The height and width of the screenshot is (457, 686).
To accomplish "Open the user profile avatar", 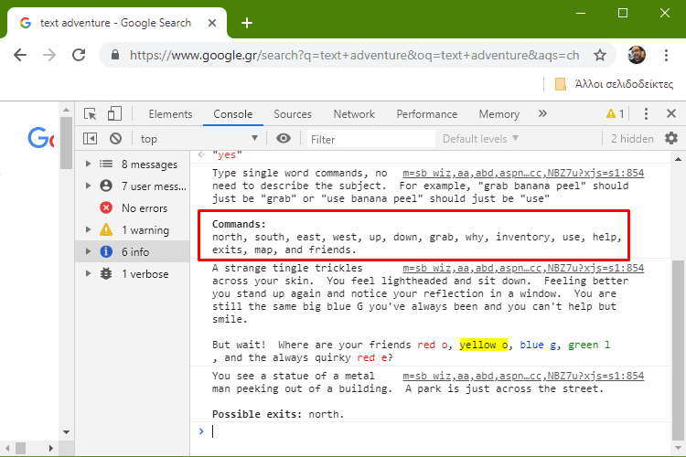I will click(636, 55).
